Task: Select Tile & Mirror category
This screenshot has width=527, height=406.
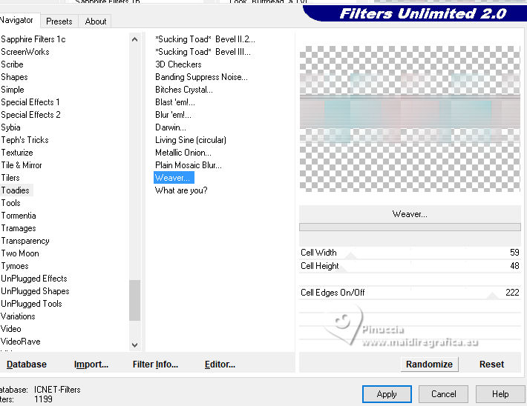Action: point(22,165)
